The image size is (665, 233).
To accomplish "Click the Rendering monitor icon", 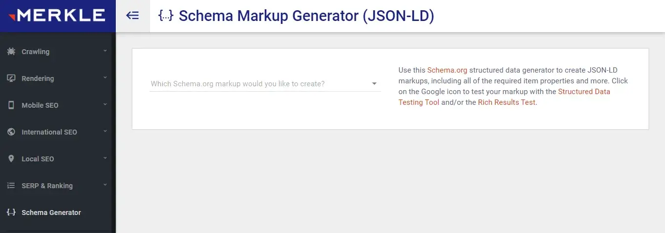I will click(11, 78).
